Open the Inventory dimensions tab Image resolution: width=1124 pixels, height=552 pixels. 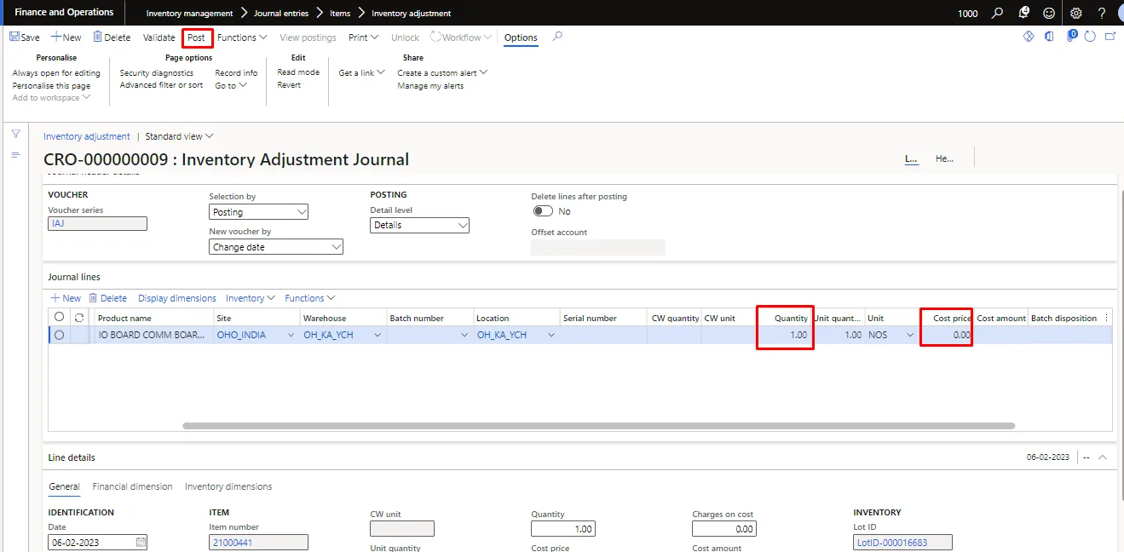click(x=228, y=486)
